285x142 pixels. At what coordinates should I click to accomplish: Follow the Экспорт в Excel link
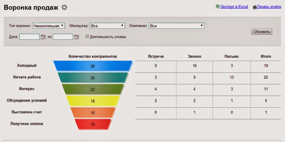[234, 7]
